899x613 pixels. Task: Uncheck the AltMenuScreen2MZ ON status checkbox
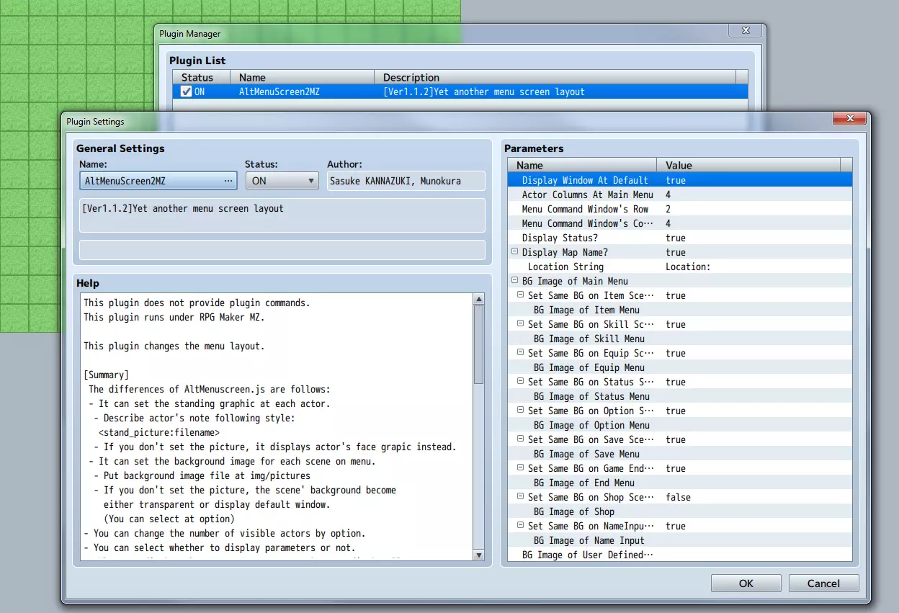187,92
